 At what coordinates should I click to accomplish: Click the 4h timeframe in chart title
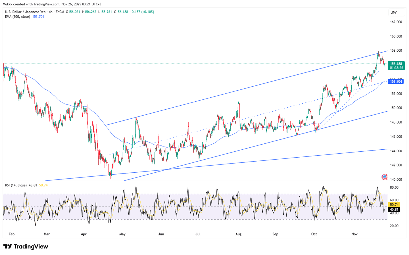pyautogui.click(x=51, y=12)
